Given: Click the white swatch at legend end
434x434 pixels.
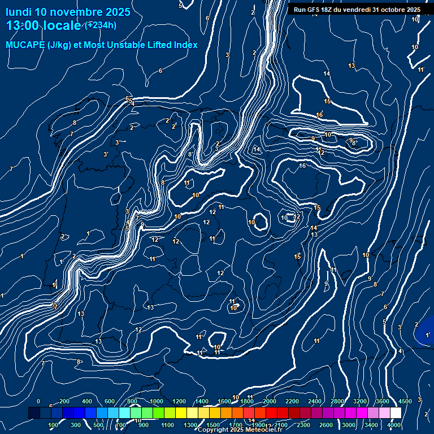Looking at the screenshot, I should pyautogui.click(x=396, y=413).
